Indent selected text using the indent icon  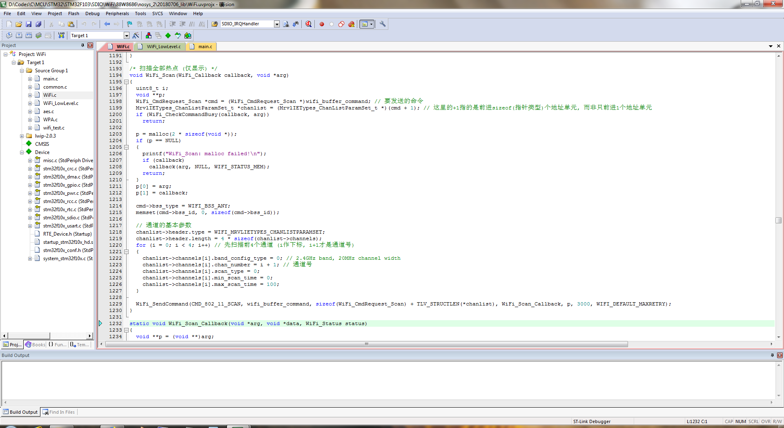[172, 24]
